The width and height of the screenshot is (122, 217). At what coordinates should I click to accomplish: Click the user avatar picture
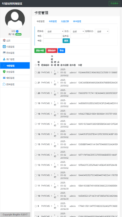[x=15, y=19]
